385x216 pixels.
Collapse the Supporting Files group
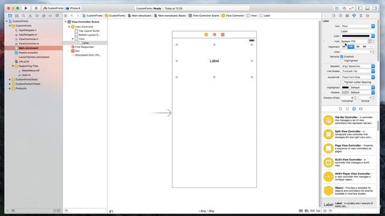point(13,66)
